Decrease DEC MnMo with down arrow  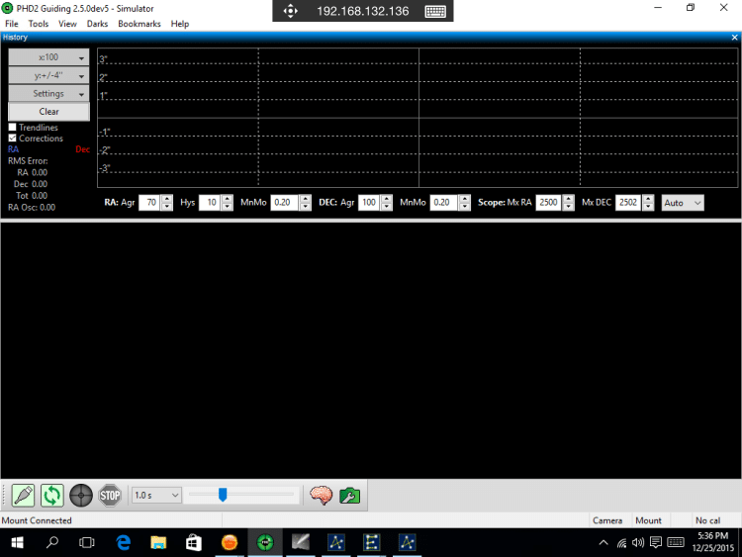(465, 207)
